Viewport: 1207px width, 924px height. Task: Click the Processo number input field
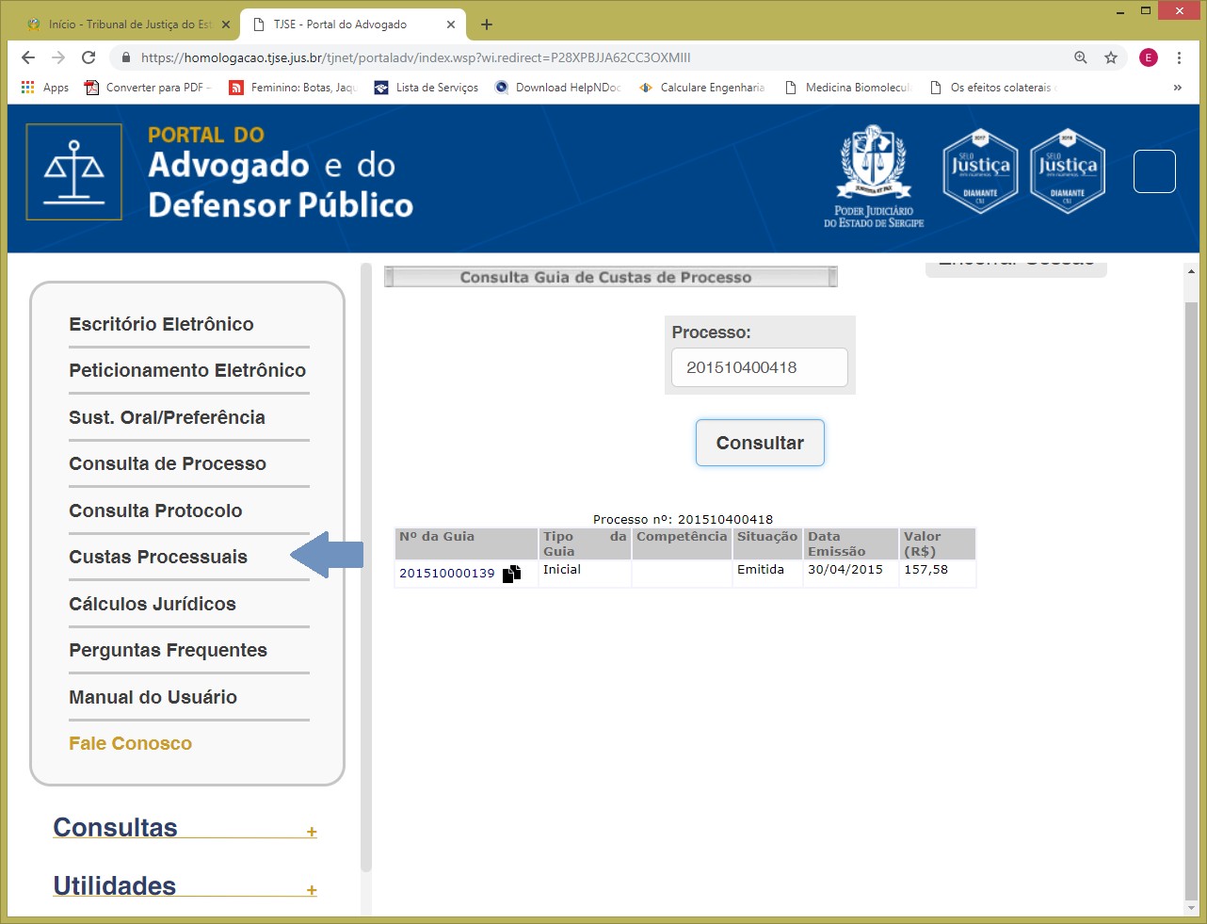[759, 367]
